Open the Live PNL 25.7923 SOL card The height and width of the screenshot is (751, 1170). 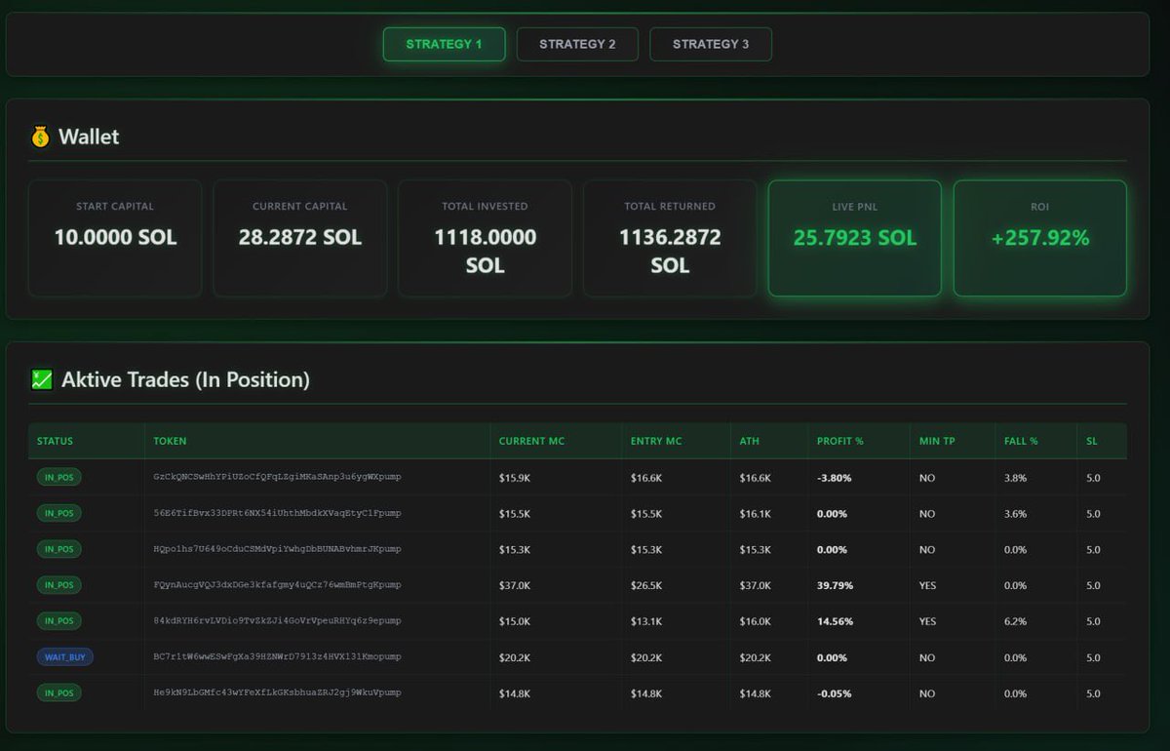855,238
